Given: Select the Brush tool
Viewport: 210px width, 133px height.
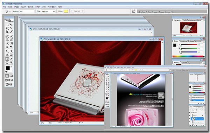Looking at the screenshot, I should click(x=11, y=36).
